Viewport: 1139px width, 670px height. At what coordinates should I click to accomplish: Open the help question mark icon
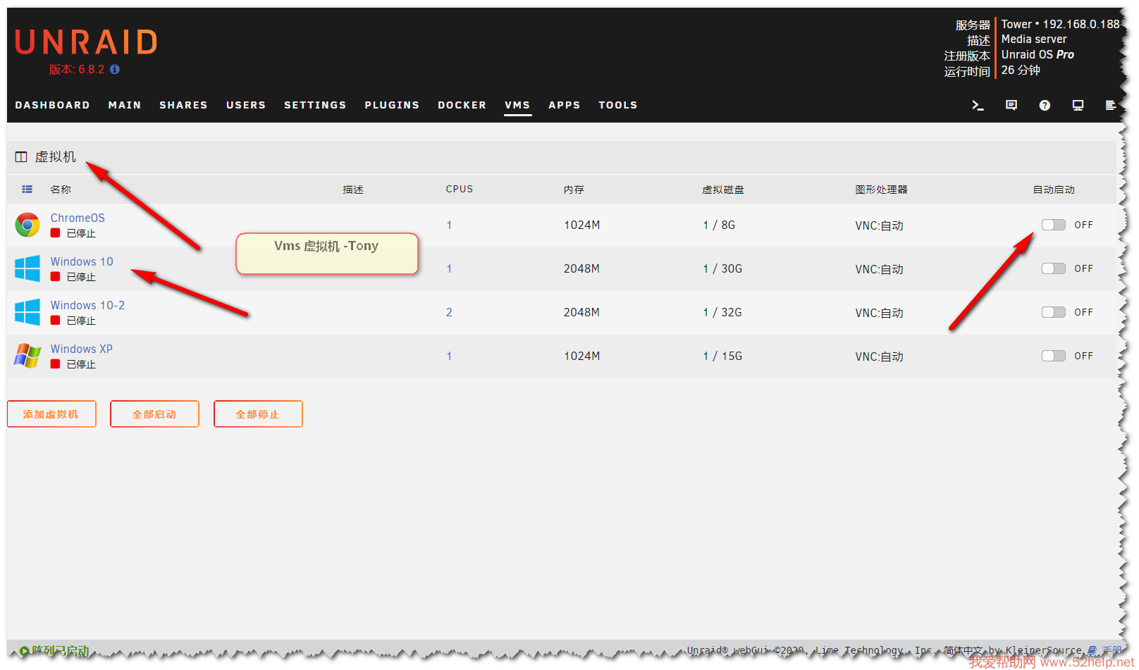pyautogui.click(x=1045, y=105)
